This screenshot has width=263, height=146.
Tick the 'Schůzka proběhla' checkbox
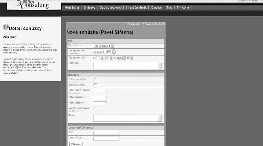[x=95, y=80]
